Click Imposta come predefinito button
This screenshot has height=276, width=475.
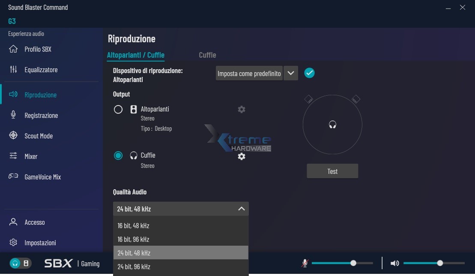click(x=249, y=73)
